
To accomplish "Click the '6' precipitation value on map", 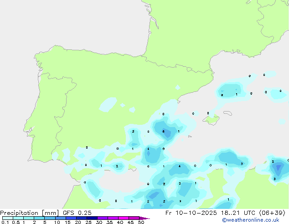I will (x=164, y=131).
